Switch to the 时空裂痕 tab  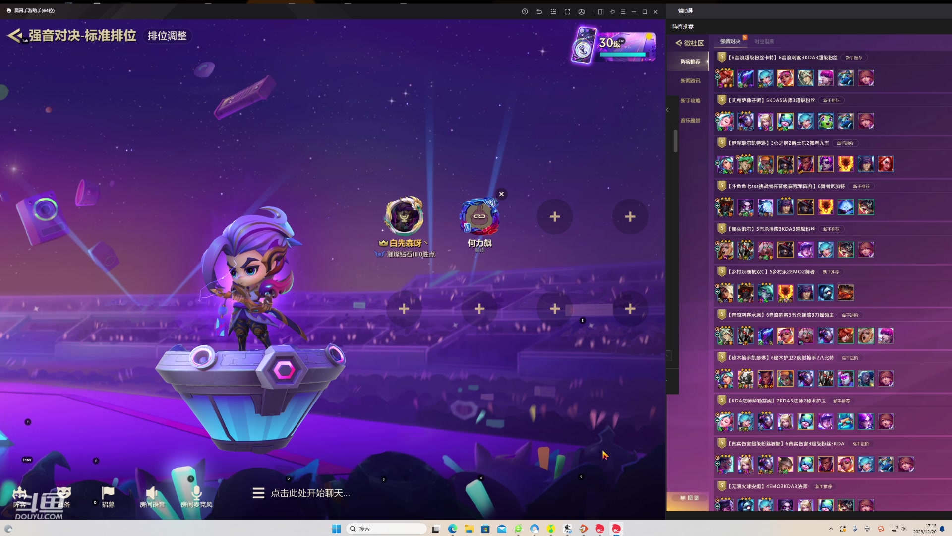click(x=764, y=41)
